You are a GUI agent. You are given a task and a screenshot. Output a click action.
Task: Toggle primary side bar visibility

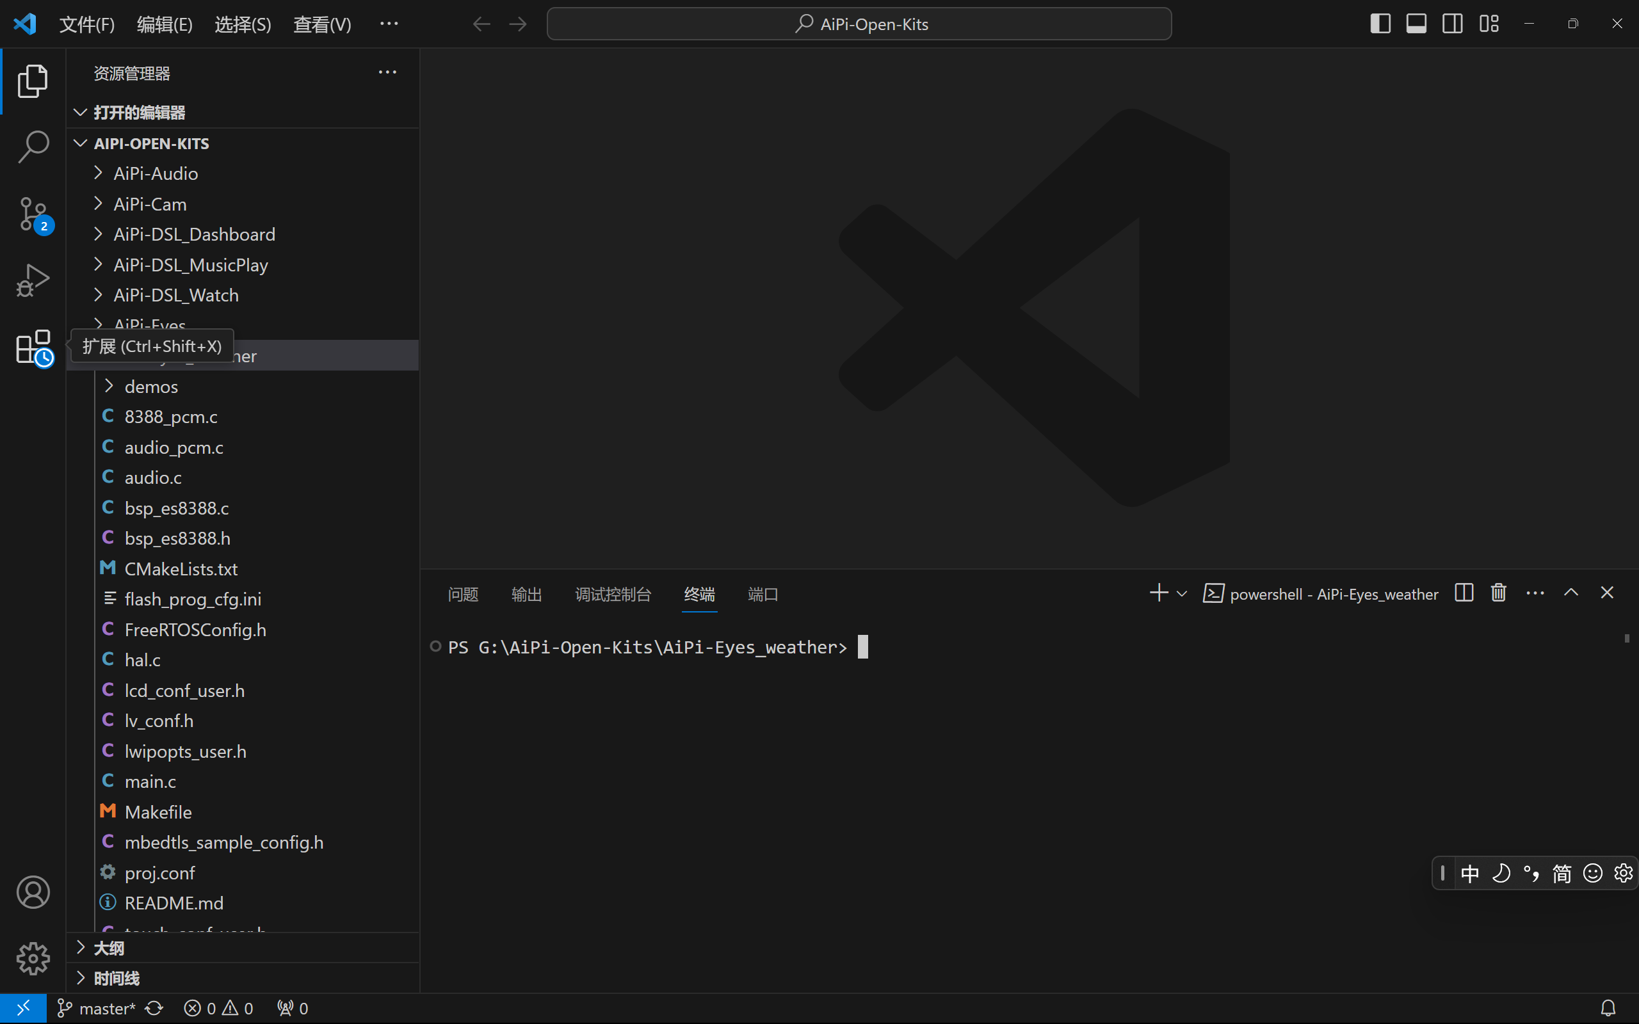point(1380,24)
